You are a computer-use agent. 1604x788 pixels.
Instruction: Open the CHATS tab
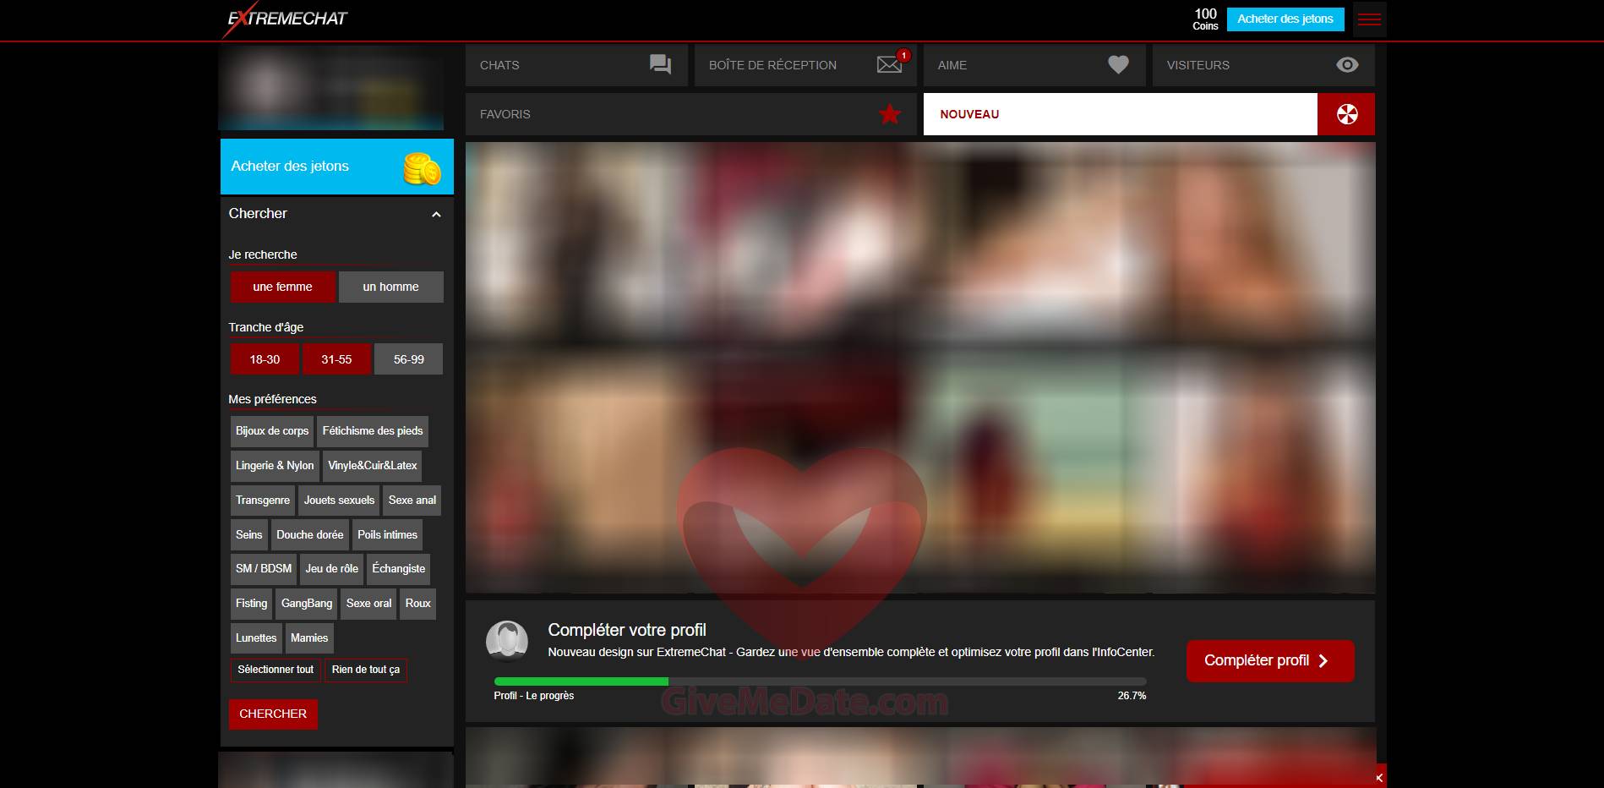pos(578,65)
